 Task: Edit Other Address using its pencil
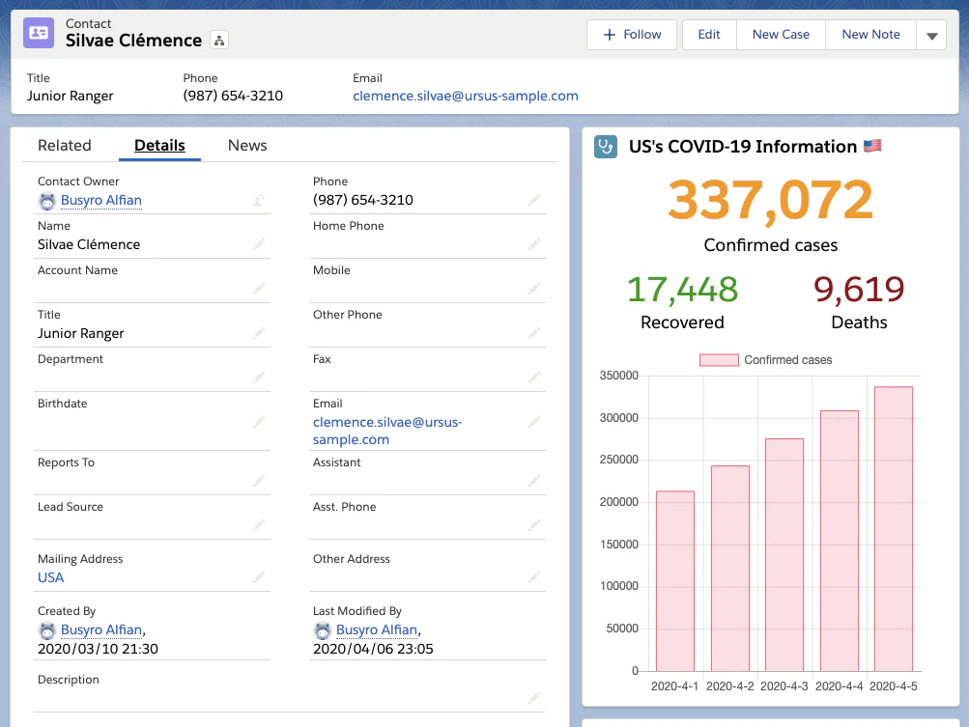(534, 577)
